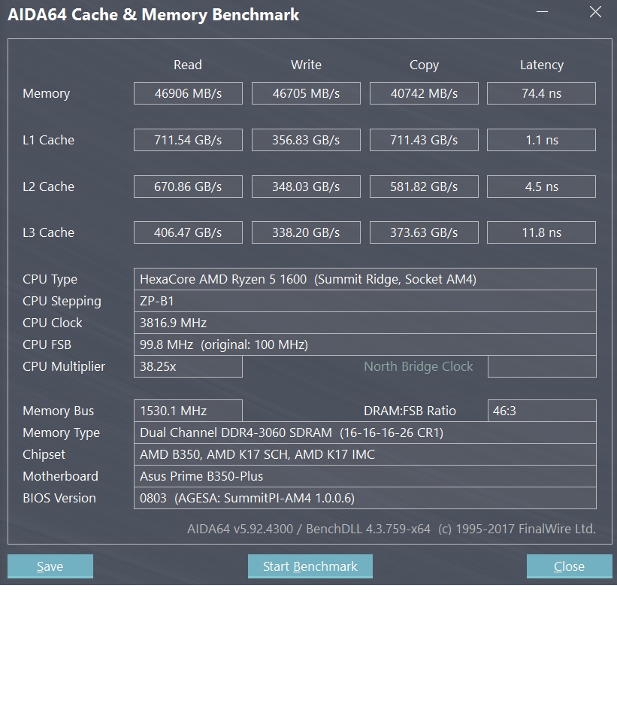Click BIOS Version field 0803
617x704 pixels.
[x=365, y=498]
